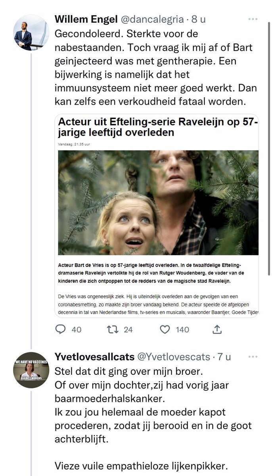The height and width of the screenshot is (476, 272).
Task: Click the 24 retweets count
Action: tap(128, 329)
